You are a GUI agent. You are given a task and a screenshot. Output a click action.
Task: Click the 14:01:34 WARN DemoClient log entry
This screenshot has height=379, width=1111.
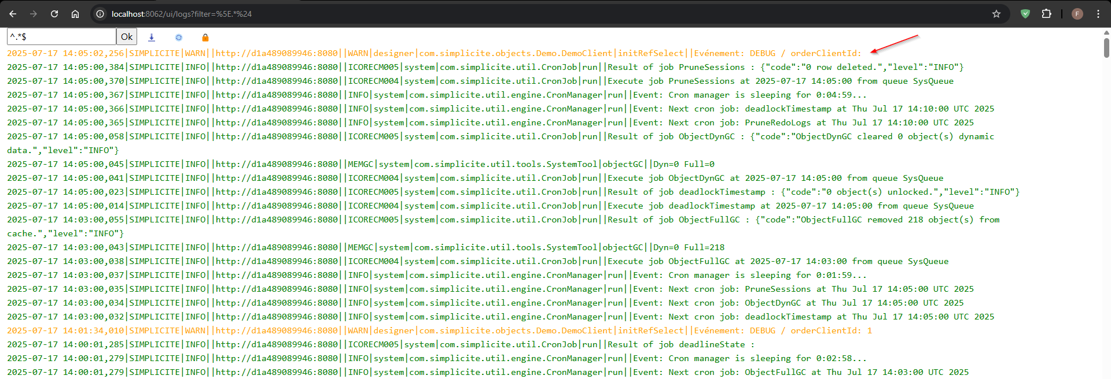point(434,330)
